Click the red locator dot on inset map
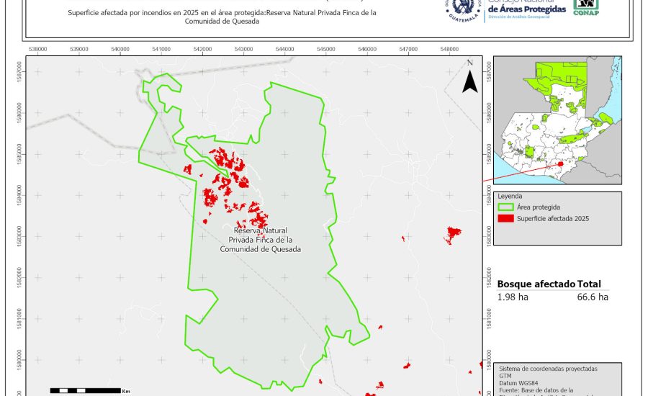The width and height of the screenshot is (648, 396). coord(560,163)
